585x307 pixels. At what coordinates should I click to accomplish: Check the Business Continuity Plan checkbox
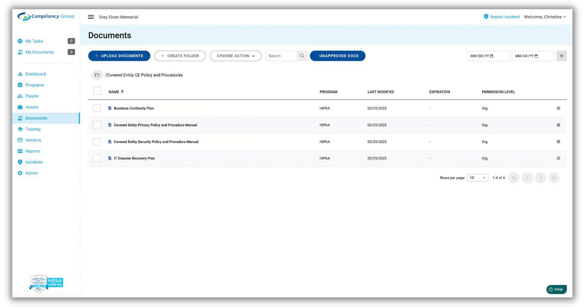[x=97, y=108]
